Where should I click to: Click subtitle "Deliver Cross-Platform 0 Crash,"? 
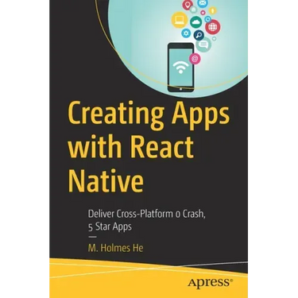147,215
